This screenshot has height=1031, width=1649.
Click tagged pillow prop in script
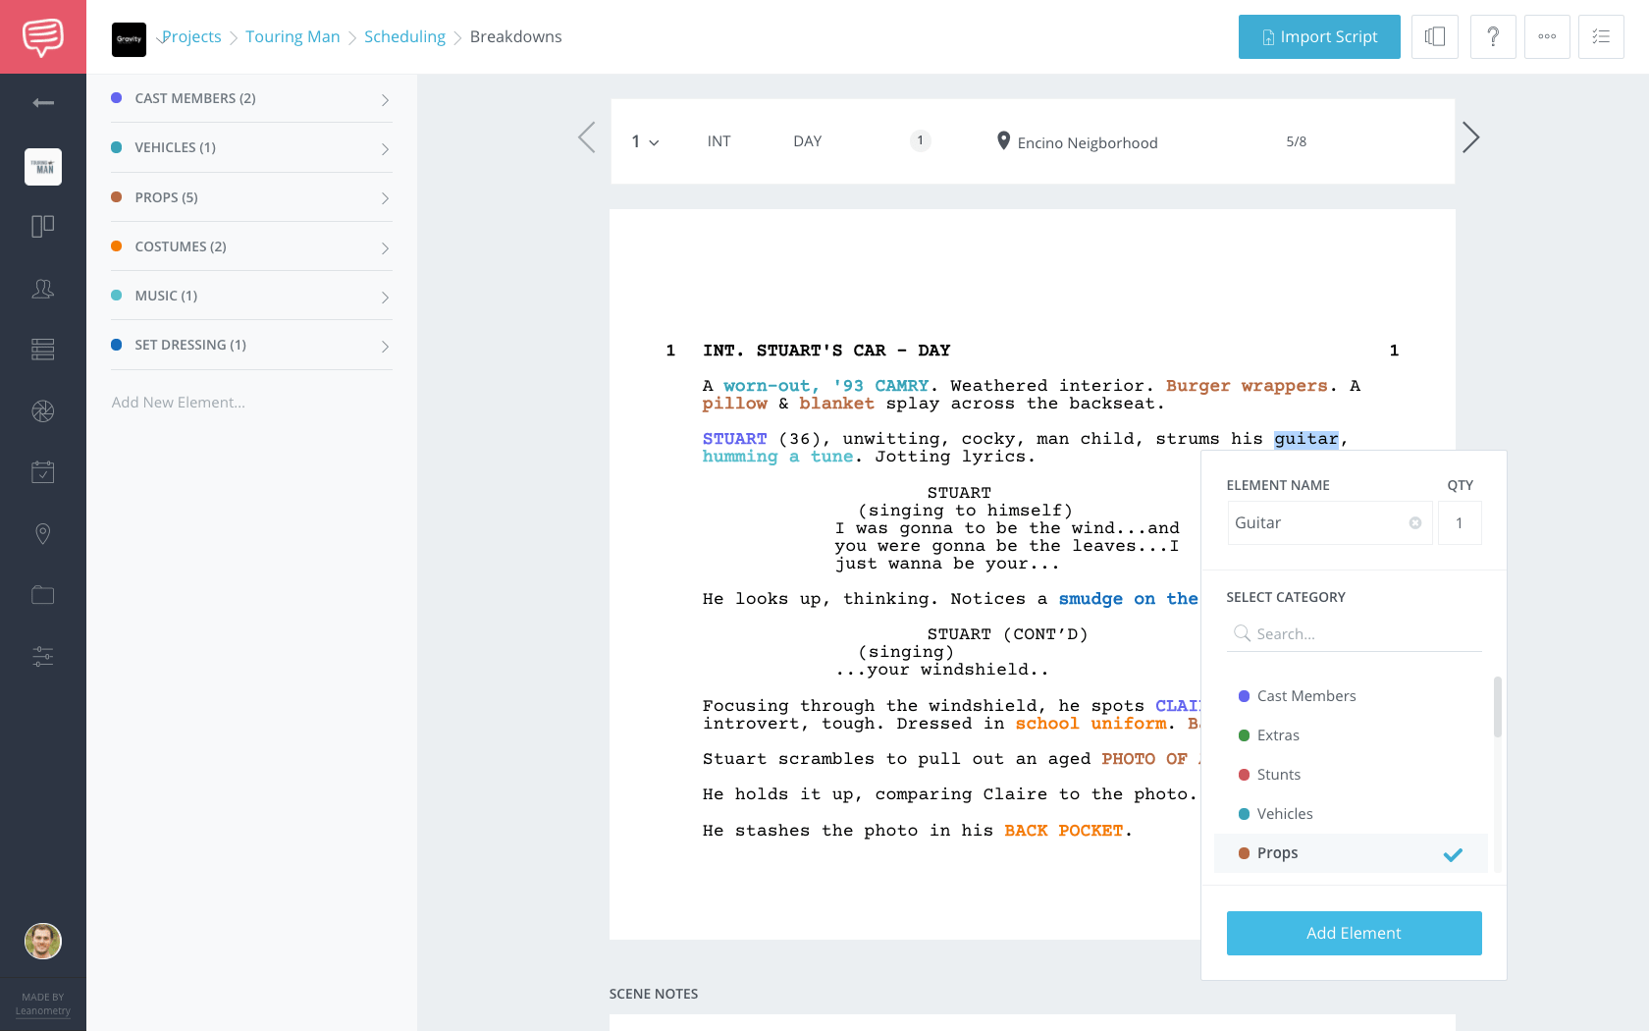pyautogui.click(x=734, y=404)
